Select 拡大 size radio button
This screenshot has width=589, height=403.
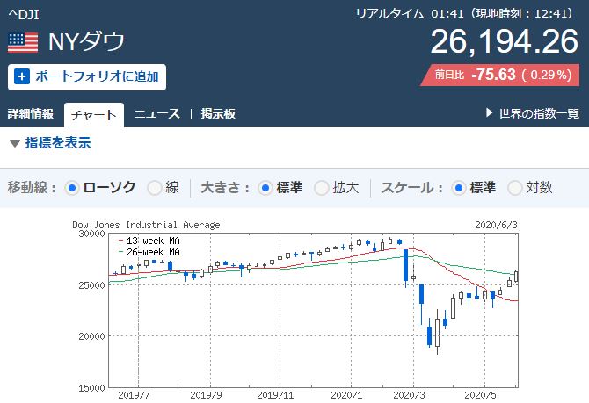pos(322,187)
